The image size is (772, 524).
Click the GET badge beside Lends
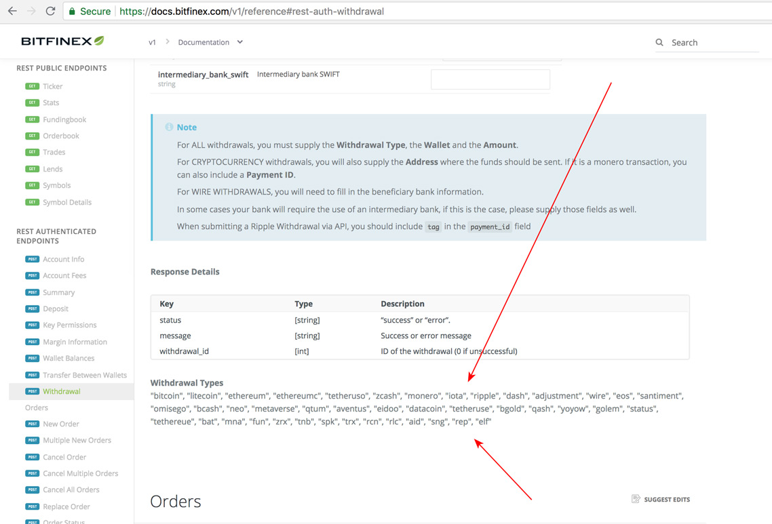coord(32,169)
